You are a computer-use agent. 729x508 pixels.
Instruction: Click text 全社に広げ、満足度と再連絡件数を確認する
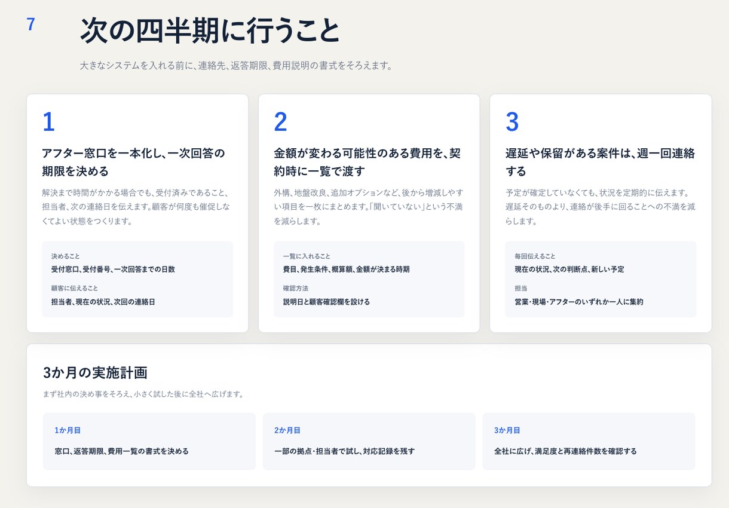(566, 451)
